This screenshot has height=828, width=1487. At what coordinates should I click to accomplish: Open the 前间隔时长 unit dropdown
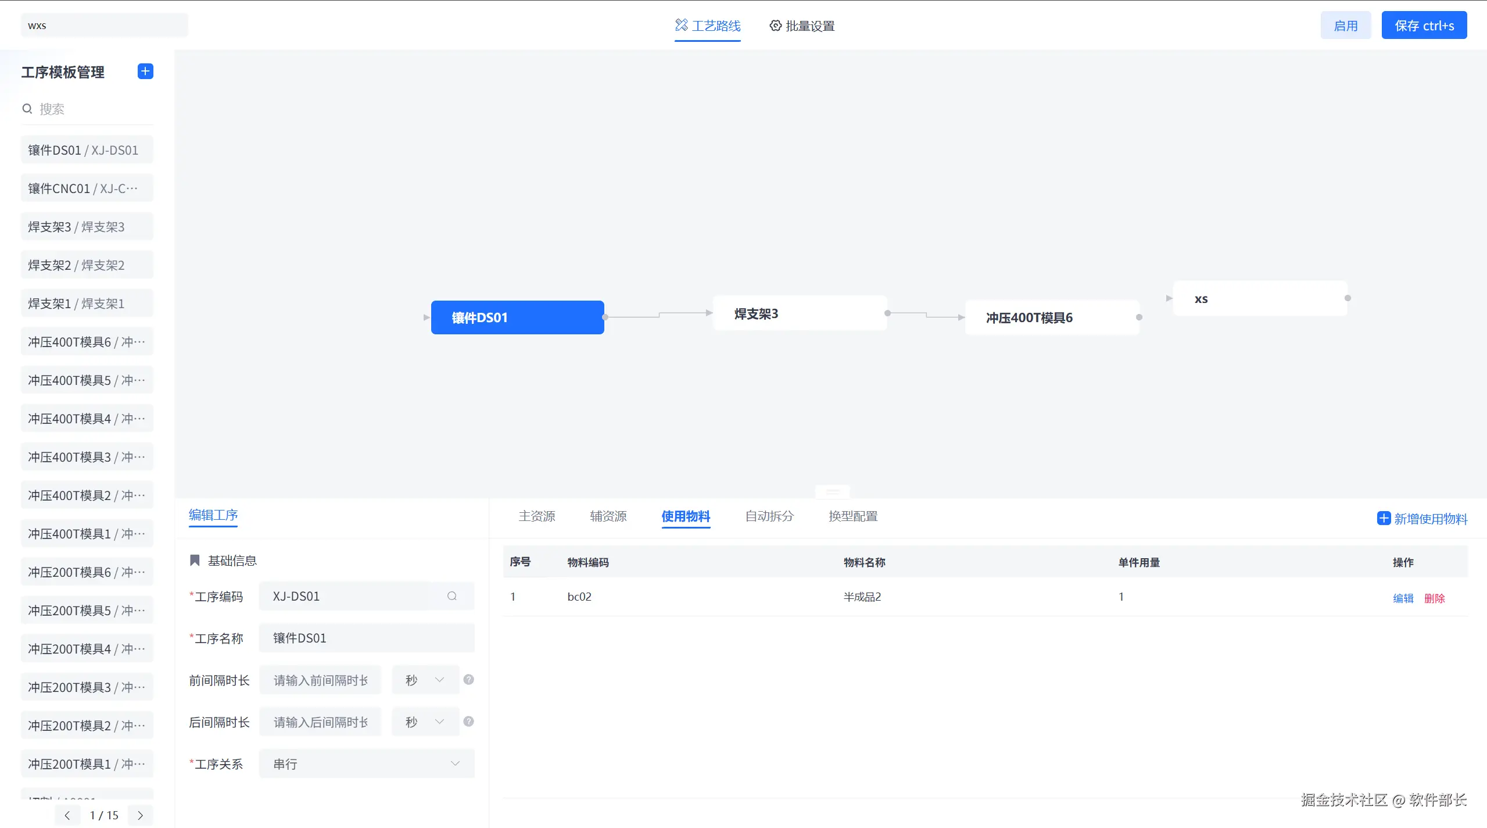425,680
